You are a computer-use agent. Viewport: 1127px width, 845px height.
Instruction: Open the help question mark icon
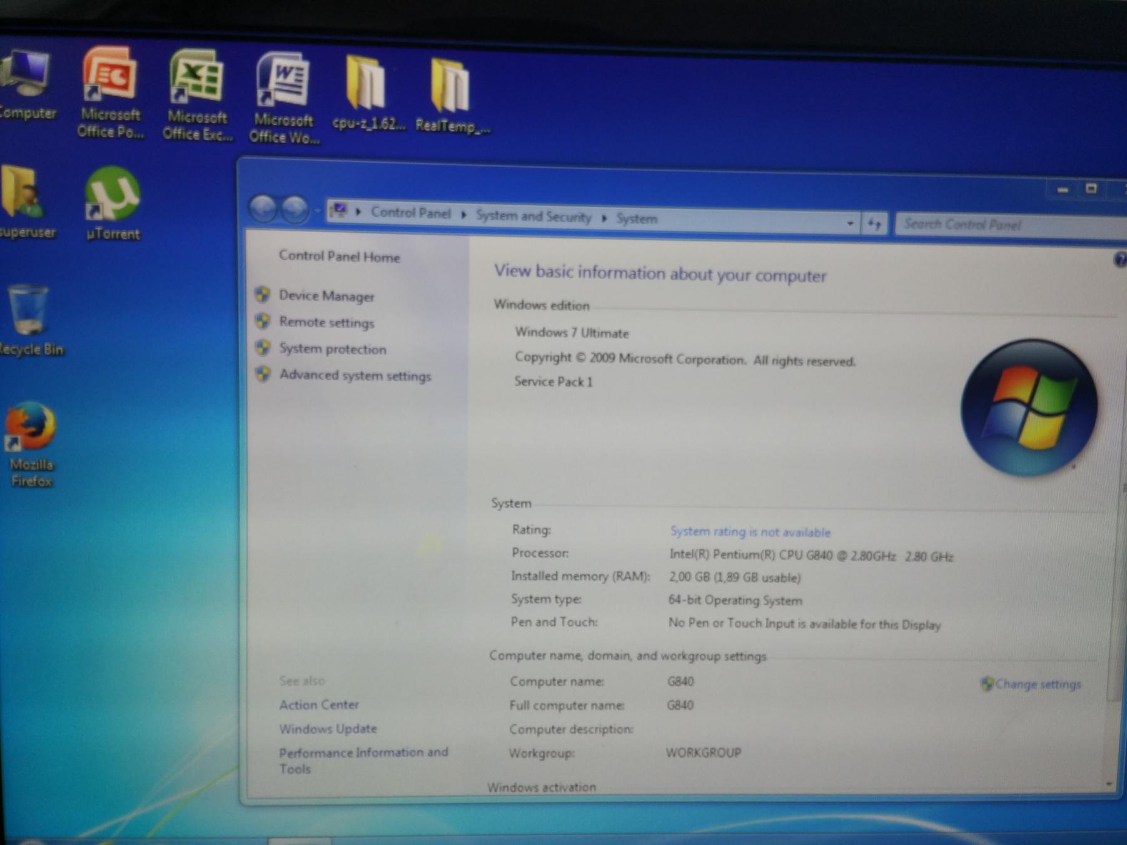point(1120,259)
